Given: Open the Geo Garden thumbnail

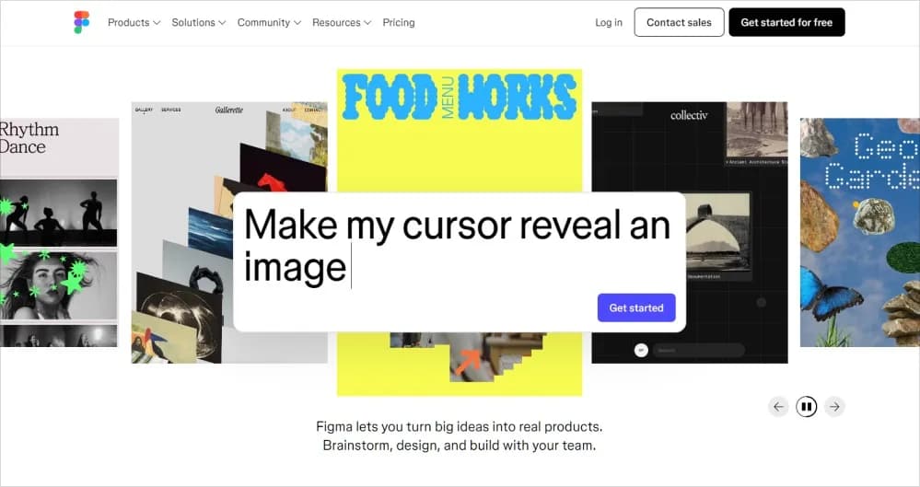Looking at the screenshot, I should pos(859,230).
